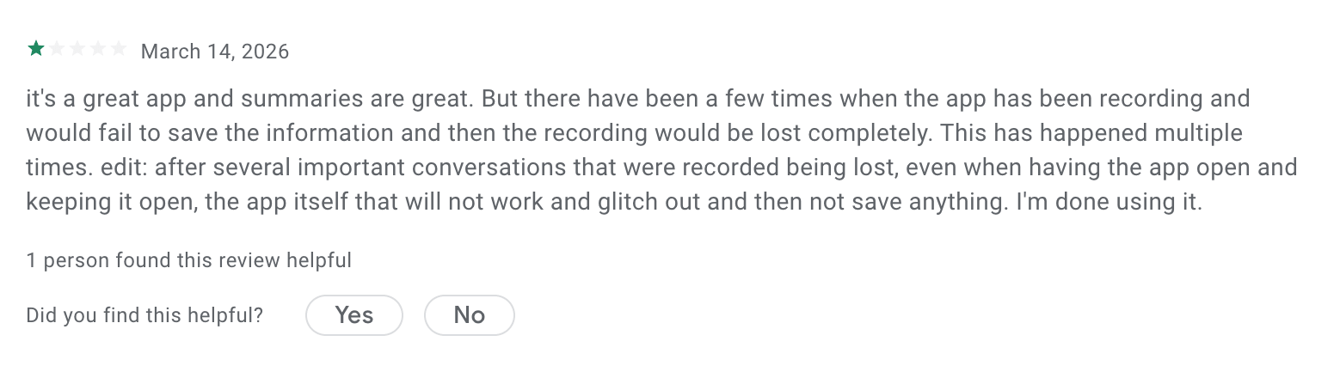Click "would fail to save" in the review

point(118,134)
